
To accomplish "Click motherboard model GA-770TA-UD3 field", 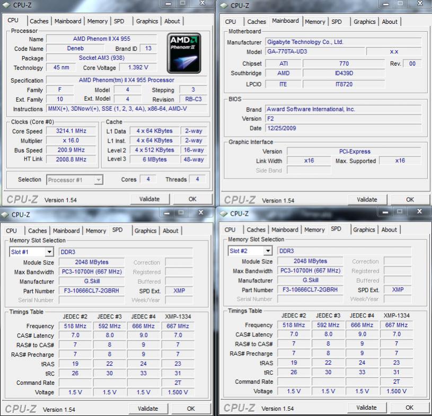I will click(x=315, y=51).
